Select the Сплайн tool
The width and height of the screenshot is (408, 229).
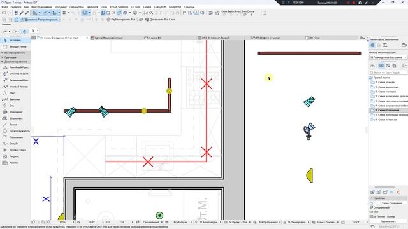[15, 144]
